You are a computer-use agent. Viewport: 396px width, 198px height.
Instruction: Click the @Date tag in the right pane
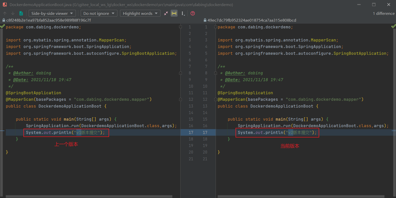point(233,80)
